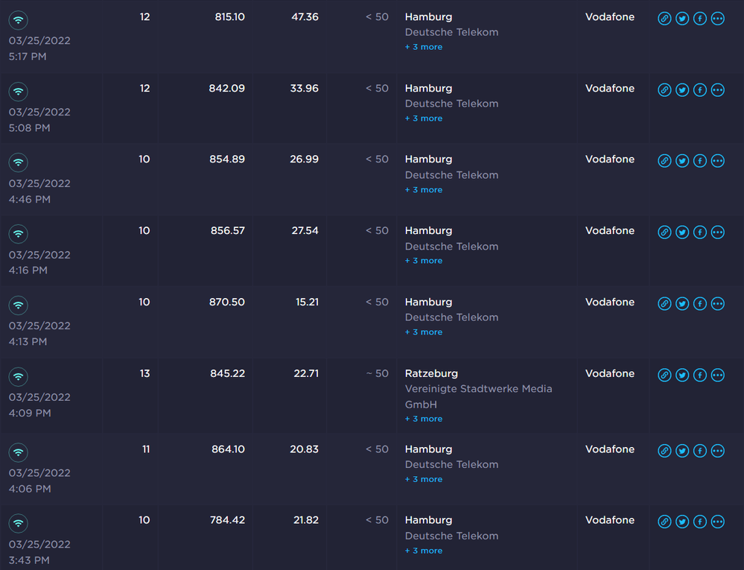Share the Ratzeburg result on Twitter
Image resolution: width=744 pixels, height=570 pixels.
click(682, 376)
